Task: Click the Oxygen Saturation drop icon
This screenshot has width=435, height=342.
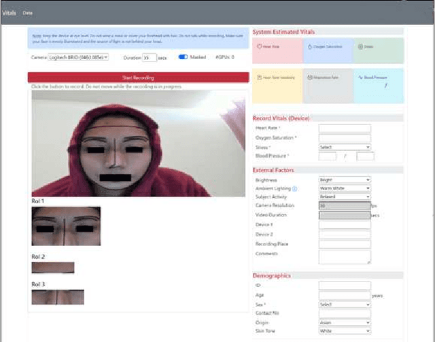Action: point(309,47)
